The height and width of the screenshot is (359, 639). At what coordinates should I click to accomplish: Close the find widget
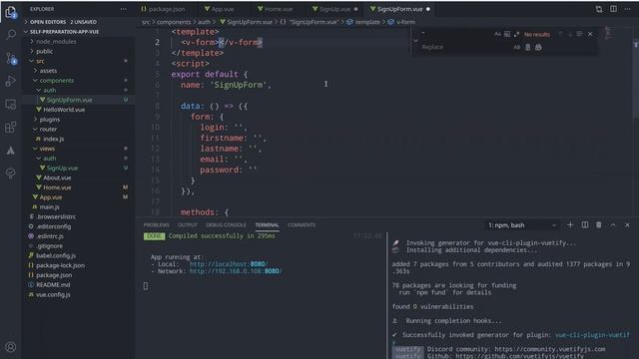point(590,34)
